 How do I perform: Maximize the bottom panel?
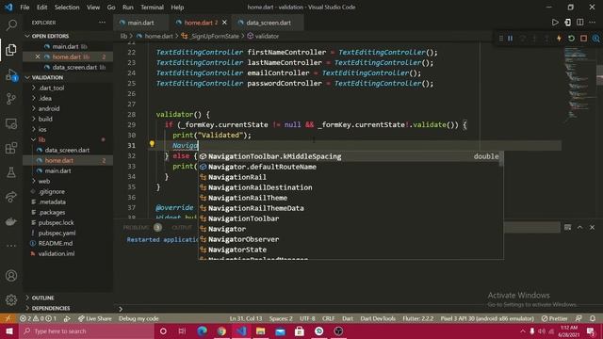[580, 228]
